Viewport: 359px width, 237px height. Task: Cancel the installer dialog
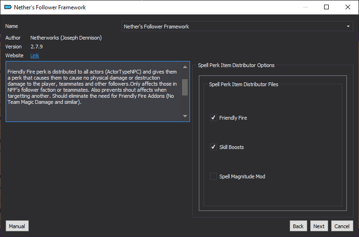tap(342, 226)
